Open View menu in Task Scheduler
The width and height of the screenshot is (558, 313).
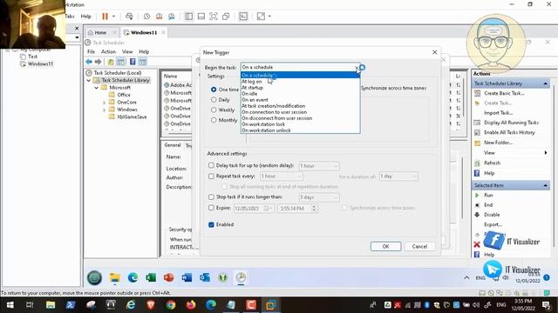coord(127,52)
